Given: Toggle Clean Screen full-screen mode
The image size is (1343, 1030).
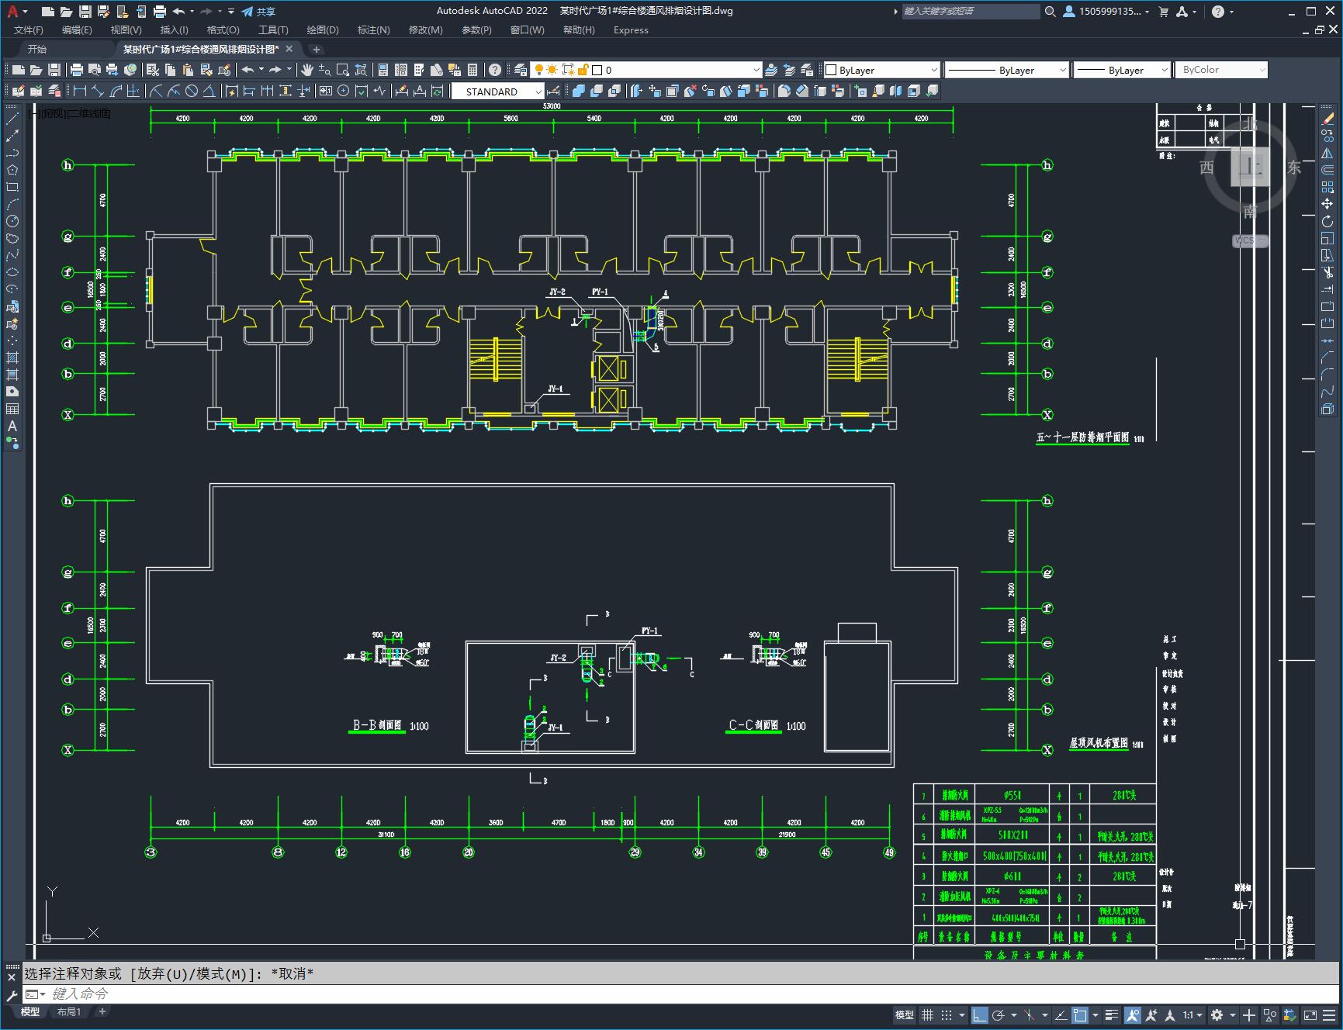Looking at the screenshot, I should pos(1310,1014).
